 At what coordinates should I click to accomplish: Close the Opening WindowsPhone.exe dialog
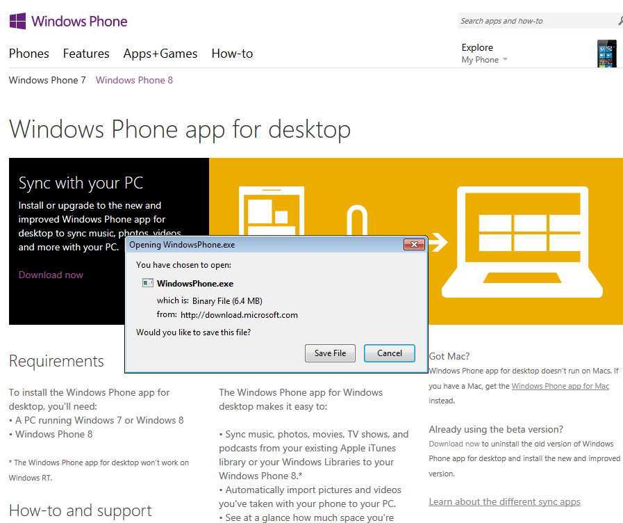coord(414,244)
